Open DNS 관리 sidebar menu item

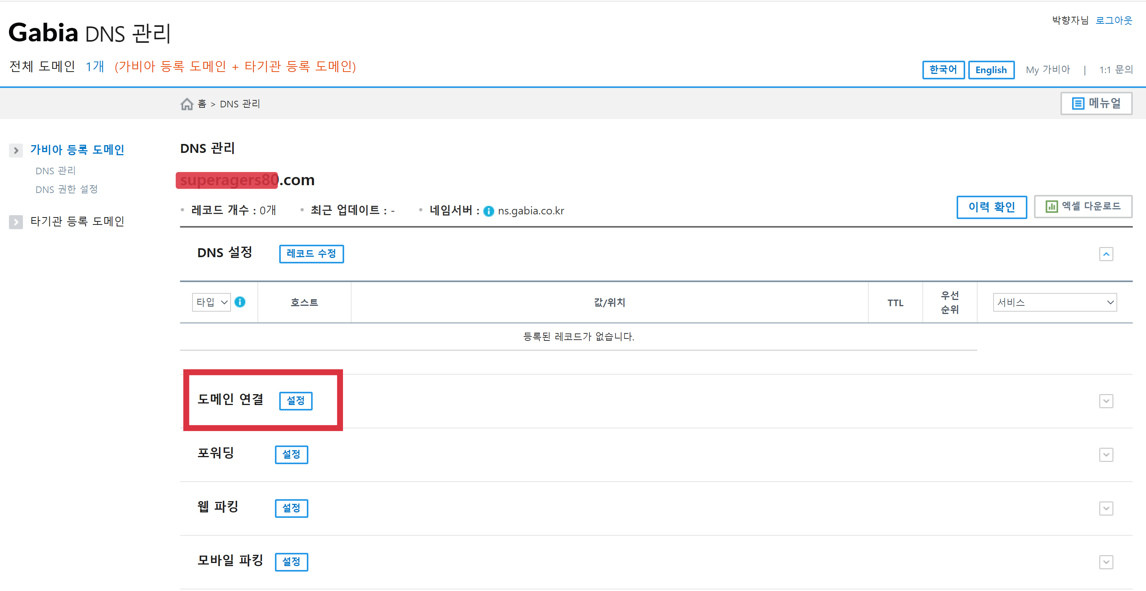[x=56, y=171]
